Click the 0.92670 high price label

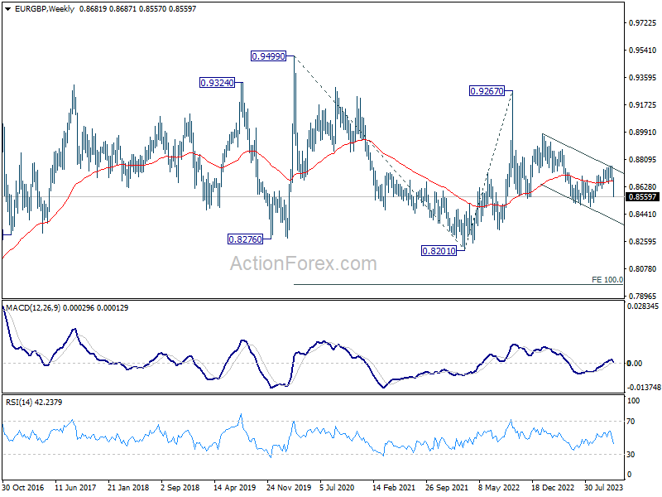(487, 91)
